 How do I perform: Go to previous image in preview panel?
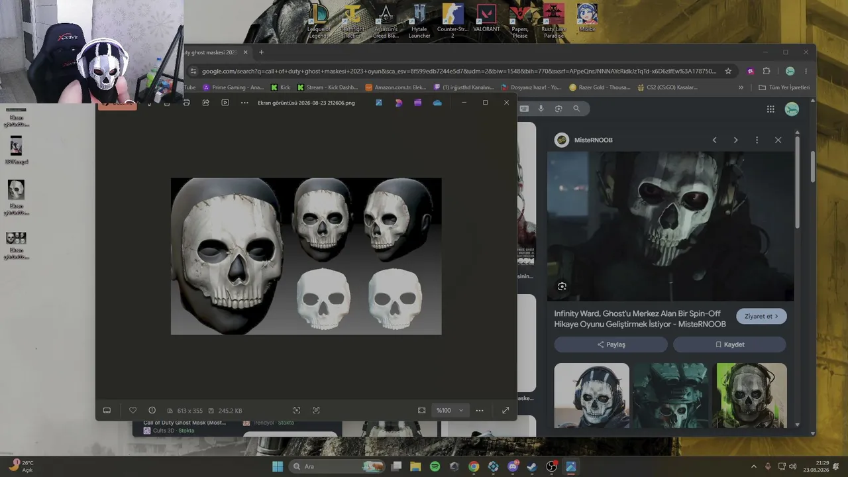tap(714, 140)
